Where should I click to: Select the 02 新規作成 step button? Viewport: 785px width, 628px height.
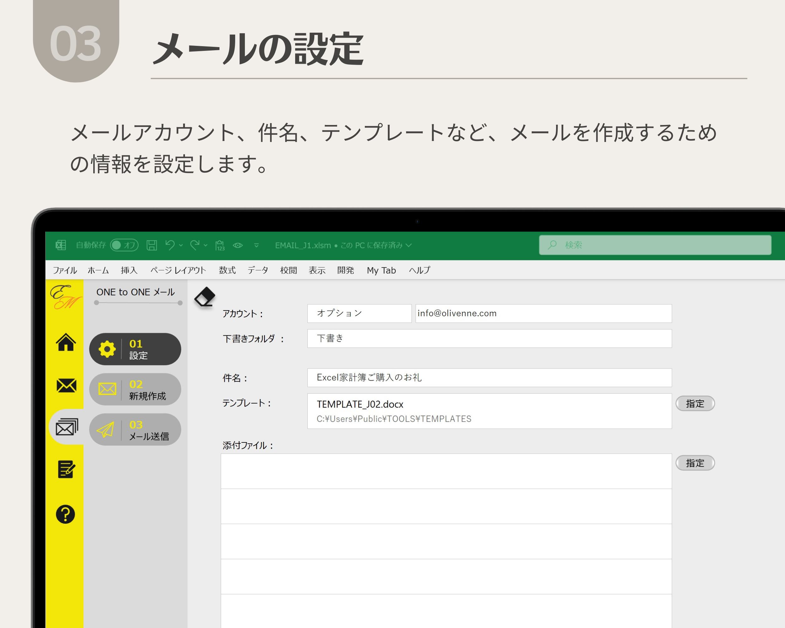[x=135, y=389]
